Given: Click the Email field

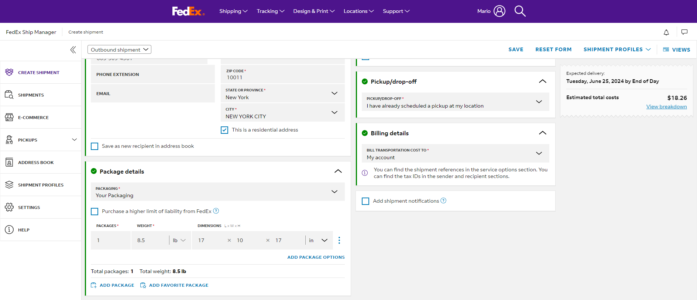Looking at the screenshot, I should coord(153,93).
